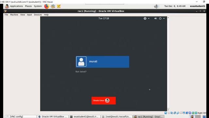
Task: Click the VirtualBox virtualization features indicator
Action: [x=190, y=113]
